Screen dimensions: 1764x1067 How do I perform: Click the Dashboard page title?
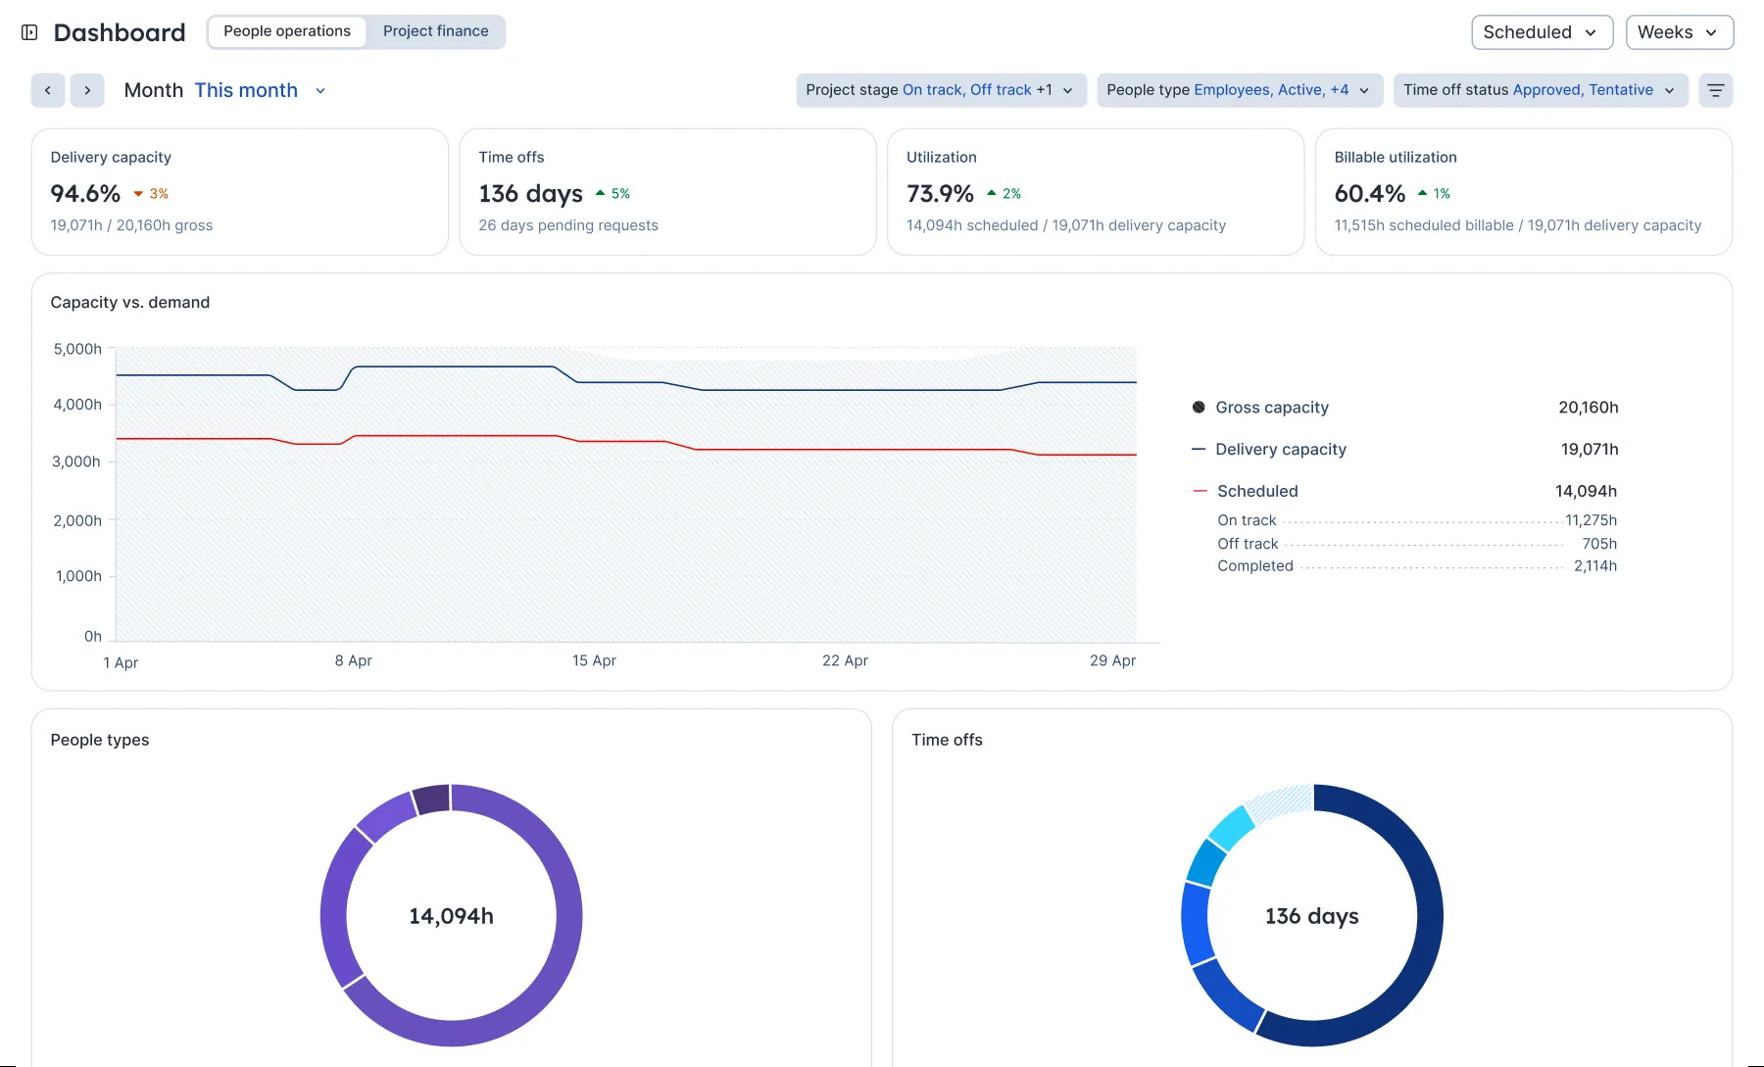(x=120, y=32)
